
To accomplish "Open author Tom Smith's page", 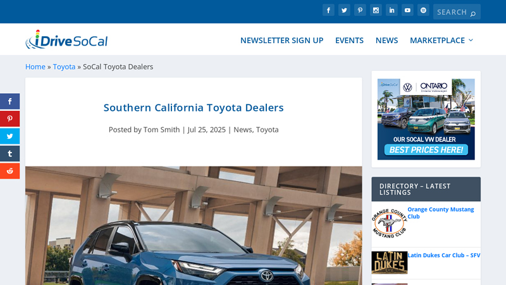I will pos(161,130).
